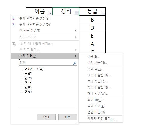The width and height of the screenshot is (149, 129).
Task: Select the 이름 header cell
Action: [x=39, y=11]
